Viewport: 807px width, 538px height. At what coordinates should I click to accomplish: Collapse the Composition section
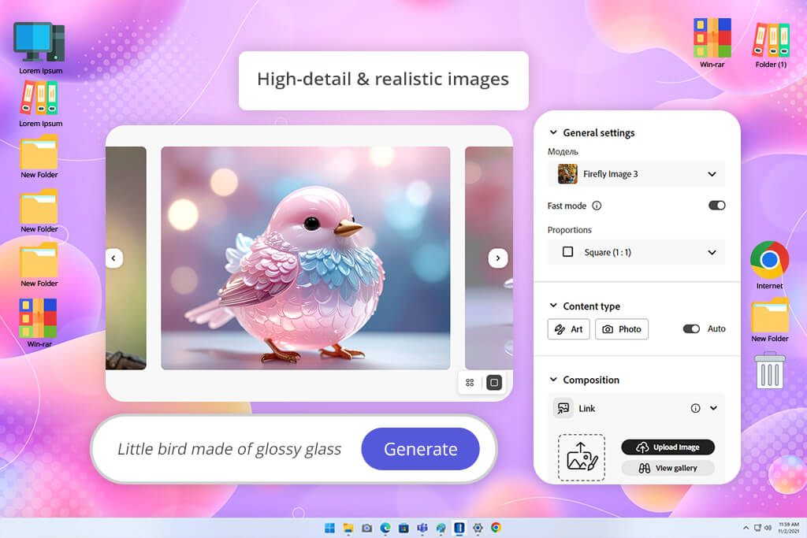coord(553,380)
